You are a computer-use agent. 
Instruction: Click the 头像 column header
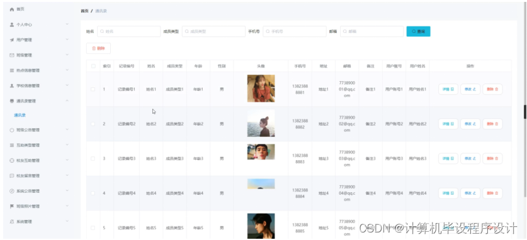click(x=261, y=66)
